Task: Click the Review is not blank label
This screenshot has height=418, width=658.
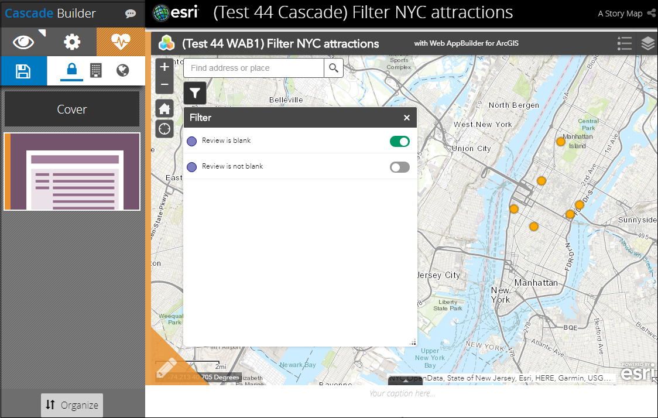Action: click(x=232, y=166)
